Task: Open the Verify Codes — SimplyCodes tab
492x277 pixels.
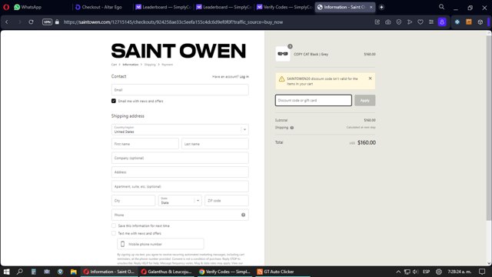Action: click(284, 7)
